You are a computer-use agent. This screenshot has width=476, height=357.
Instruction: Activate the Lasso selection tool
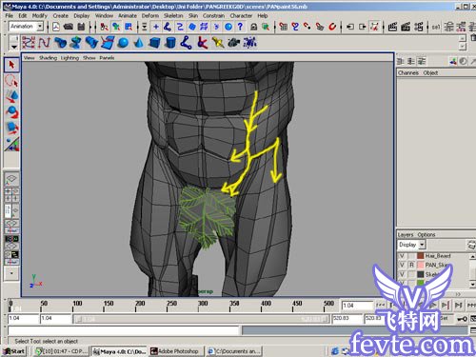[x=11, y=81]
